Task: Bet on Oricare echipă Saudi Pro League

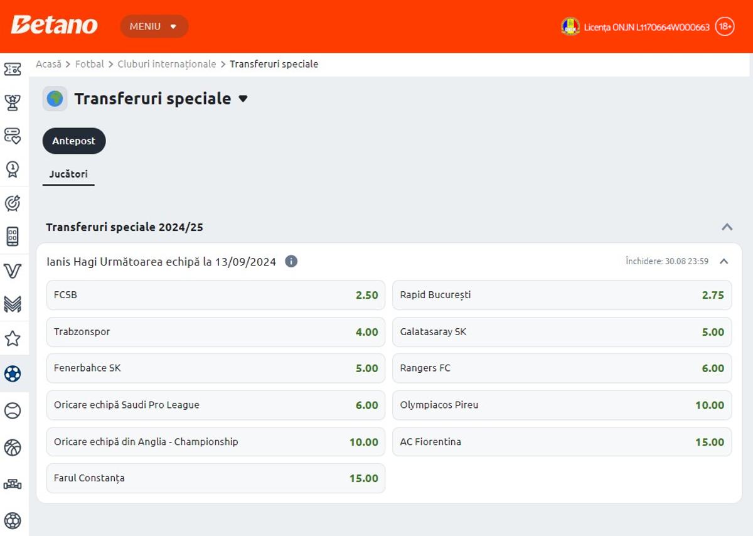Action: (x=216, y=405)
